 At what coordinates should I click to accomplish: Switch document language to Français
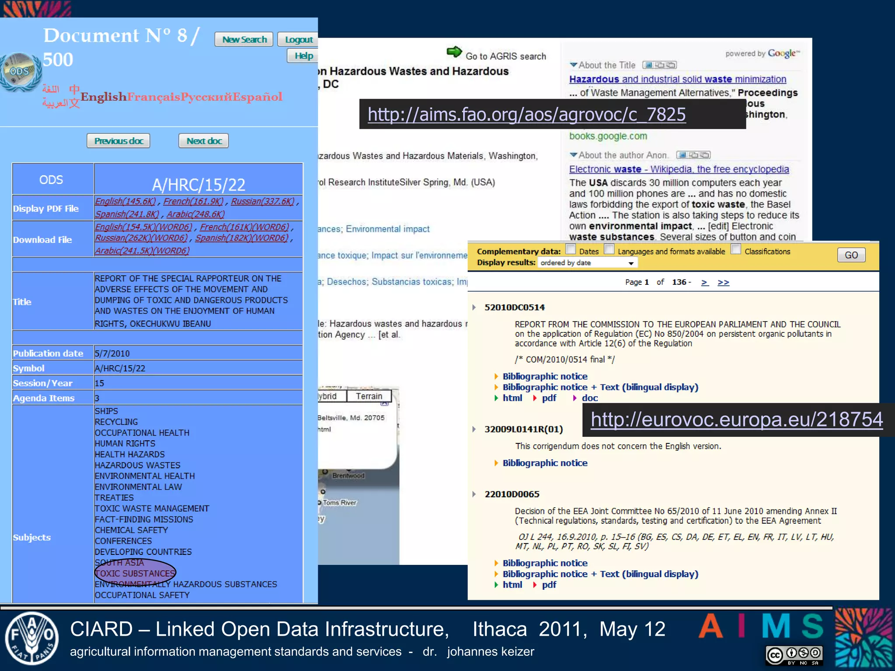[x=154, y=97]
